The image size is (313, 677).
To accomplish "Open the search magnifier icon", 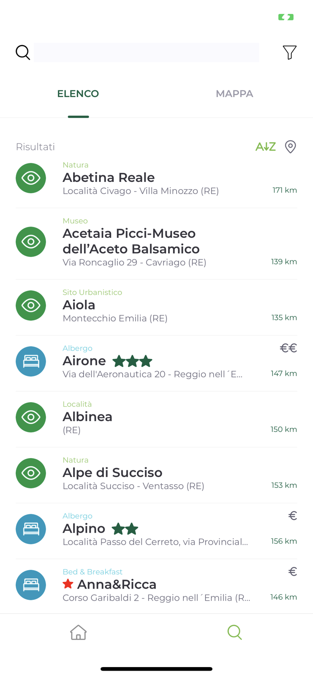I will click(23, 52).
